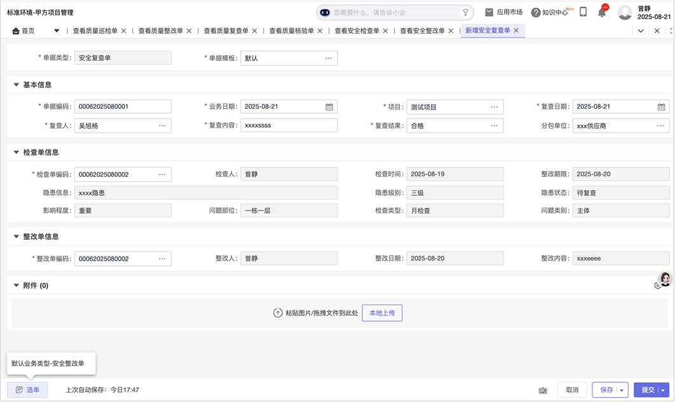Image resolution: width=675 pixels, height=402 pixels.
Task: Open calendar picker for 业务日期
Action: coord(329,107)
